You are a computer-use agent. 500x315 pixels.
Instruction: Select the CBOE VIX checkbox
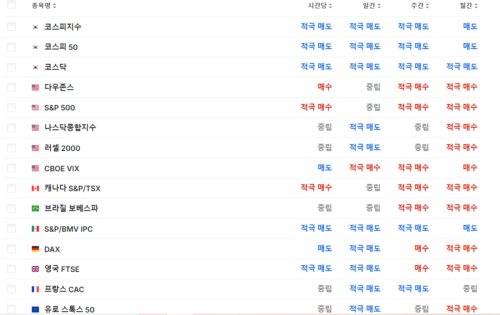click(x=11, y=168)
